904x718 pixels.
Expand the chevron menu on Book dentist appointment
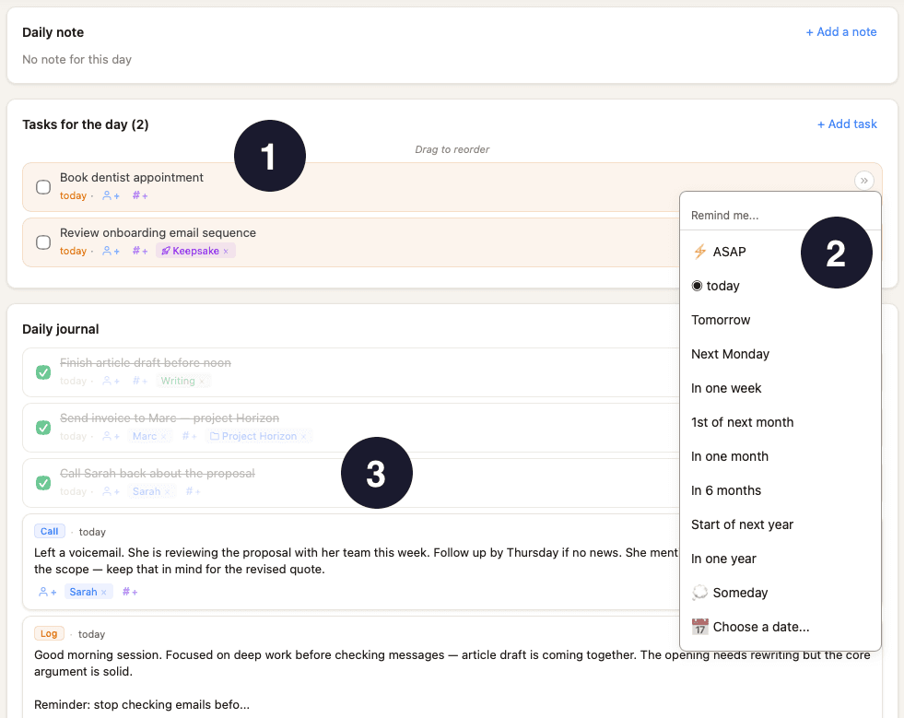tap(864, 181)
